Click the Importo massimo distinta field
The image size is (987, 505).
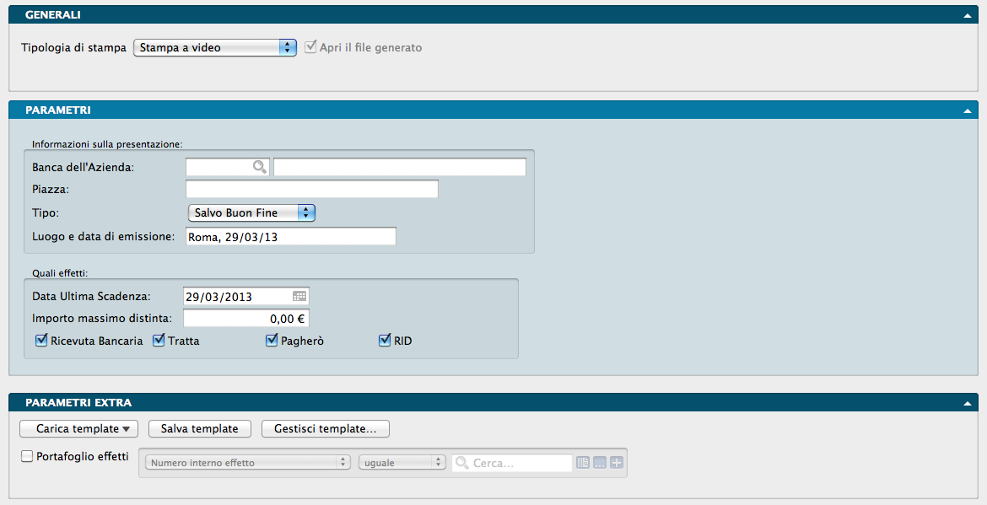(x=245, y=319)
